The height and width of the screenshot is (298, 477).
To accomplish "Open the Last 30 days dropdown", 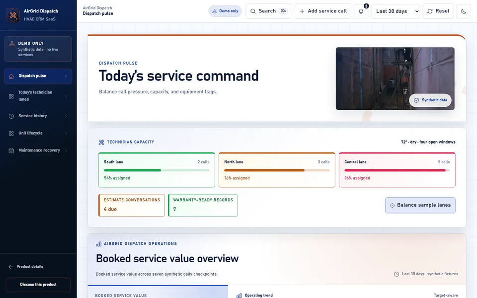I will point(396,11).
